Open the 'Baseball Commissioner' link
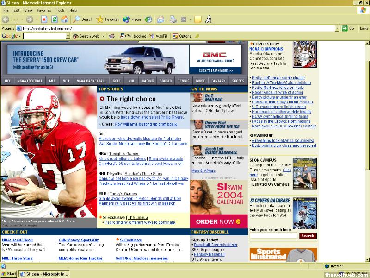The height and width of the screenshot is (278, 370). click(216, 245)
